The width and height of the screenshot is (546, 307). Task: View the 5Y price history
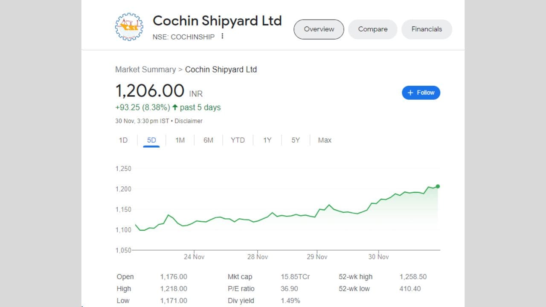(x=296, y=140)
